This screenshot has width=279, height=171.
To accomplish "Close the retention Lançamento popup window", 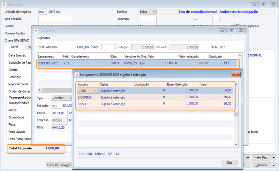I will 236,75.
